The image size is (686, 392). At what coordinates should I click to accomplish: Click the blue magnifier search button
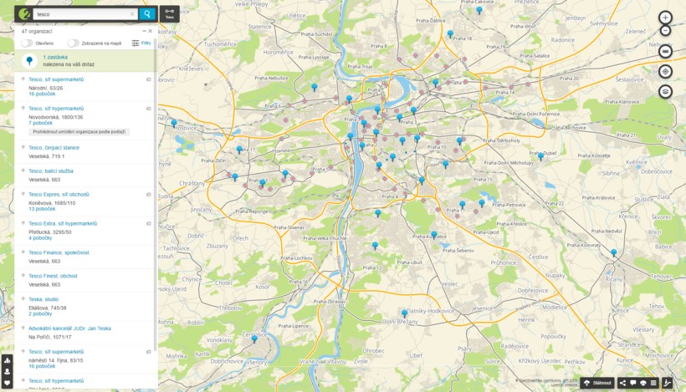[147, 14]
